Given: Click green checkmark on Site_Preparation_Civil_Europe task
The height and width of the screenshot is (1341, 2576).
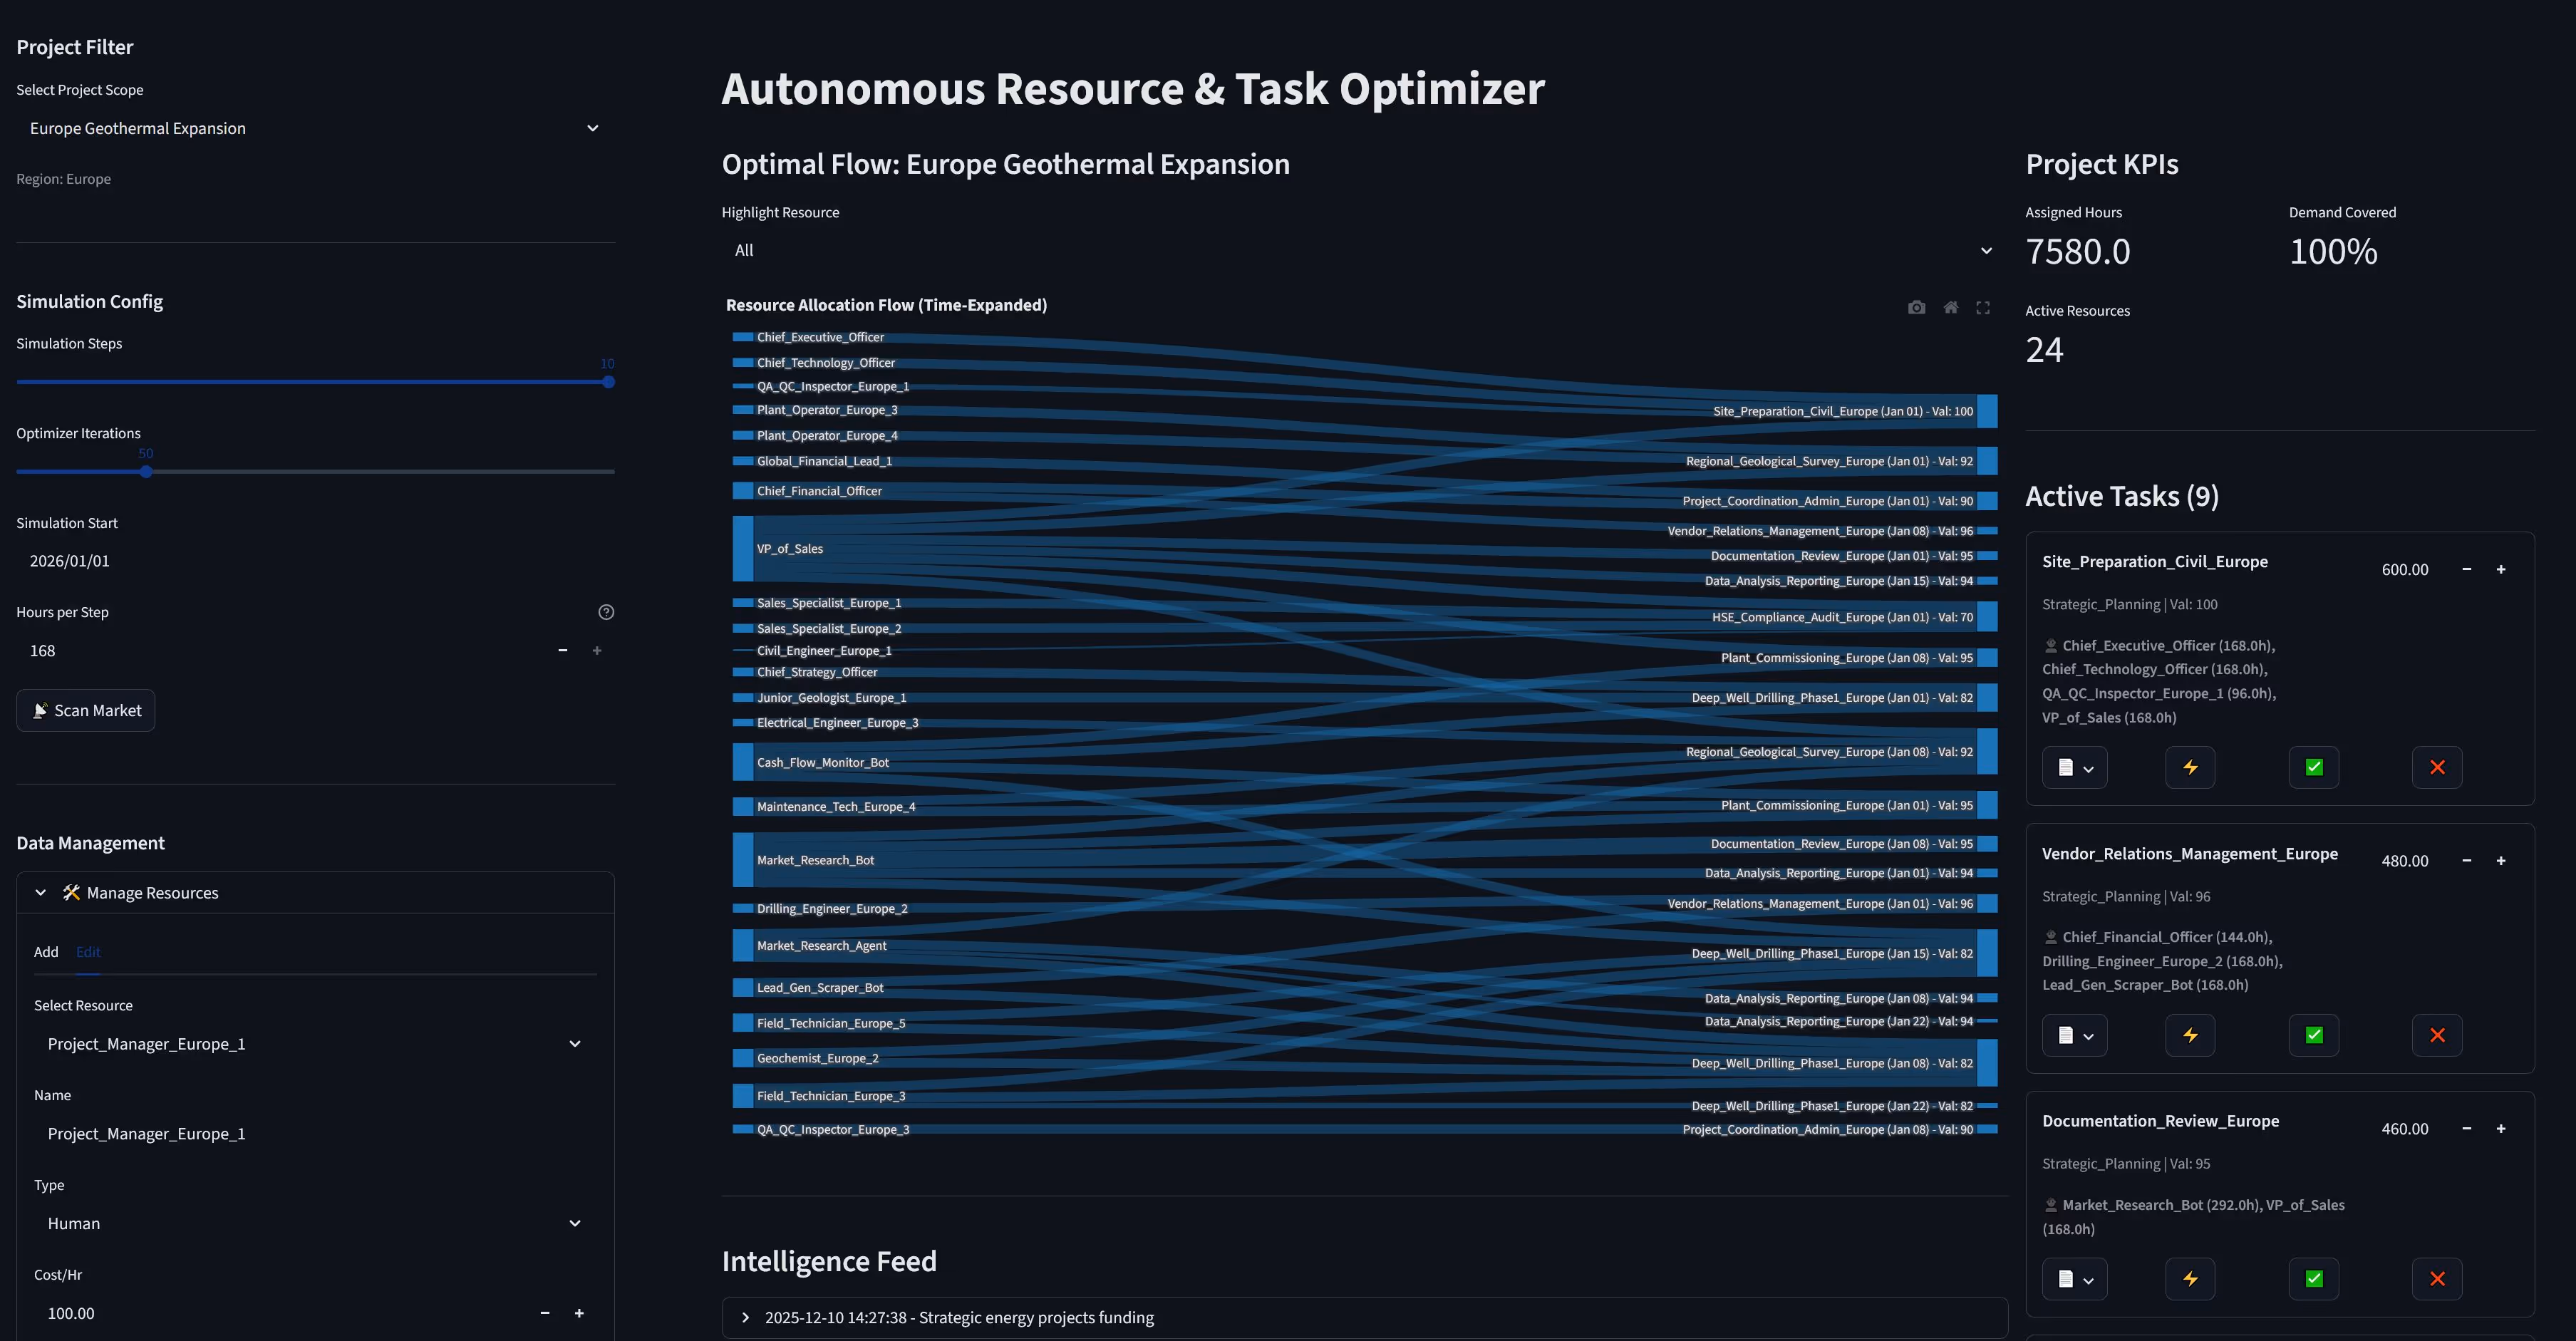Looking at the screenshot, I should click(x=2313, y=767).
